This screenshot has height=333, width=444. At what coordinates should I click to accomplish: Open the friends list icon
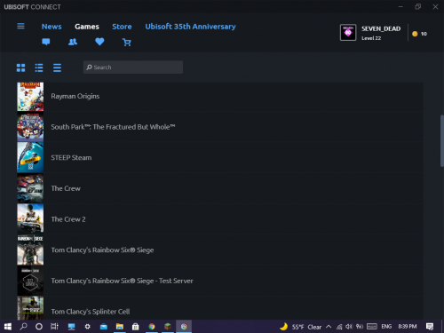point(73,42)
